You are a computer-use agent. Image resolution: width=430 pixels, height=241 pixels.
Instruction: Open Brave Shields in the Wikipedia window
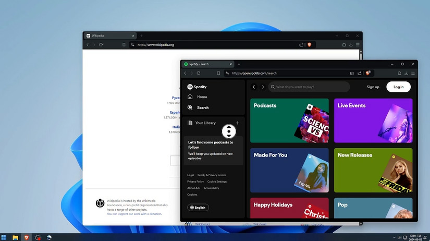pyautogui.click(x=309, y=45)
